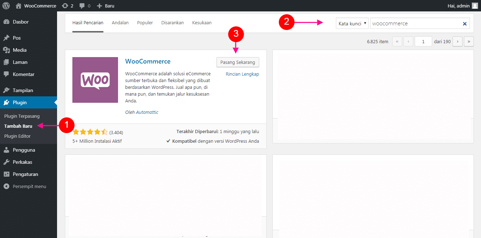Click the plus Baru new content item
Image resolution: width=481 pixels, height=238 pixels.
pyautogui.click(x=106, y=6)
